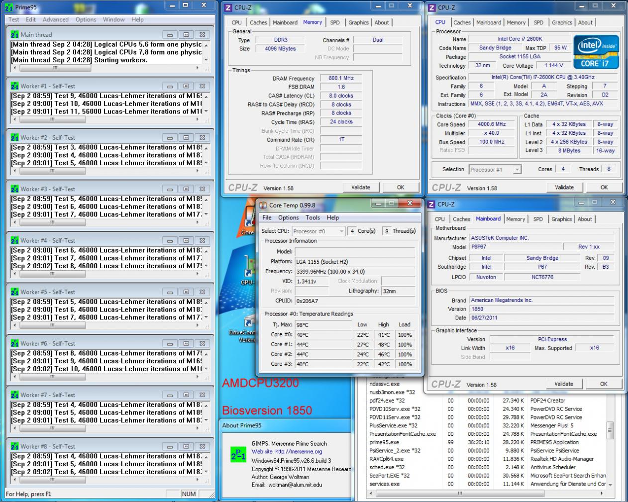Click Worker #3 Self-Test window icon
Viewport: 628px width, 502px height.
pos(14,189)
